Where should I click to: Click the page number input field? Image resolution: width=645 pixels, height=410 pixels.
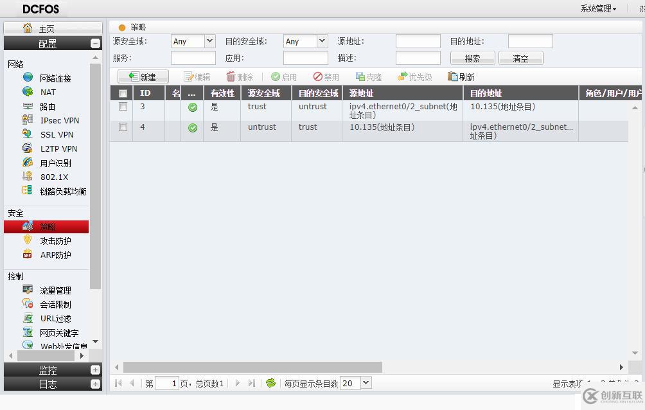[166, 383]
